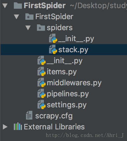The image size is (127, 141).
Task: Select the pipelines.py file
Action: (x=68, y=94)
